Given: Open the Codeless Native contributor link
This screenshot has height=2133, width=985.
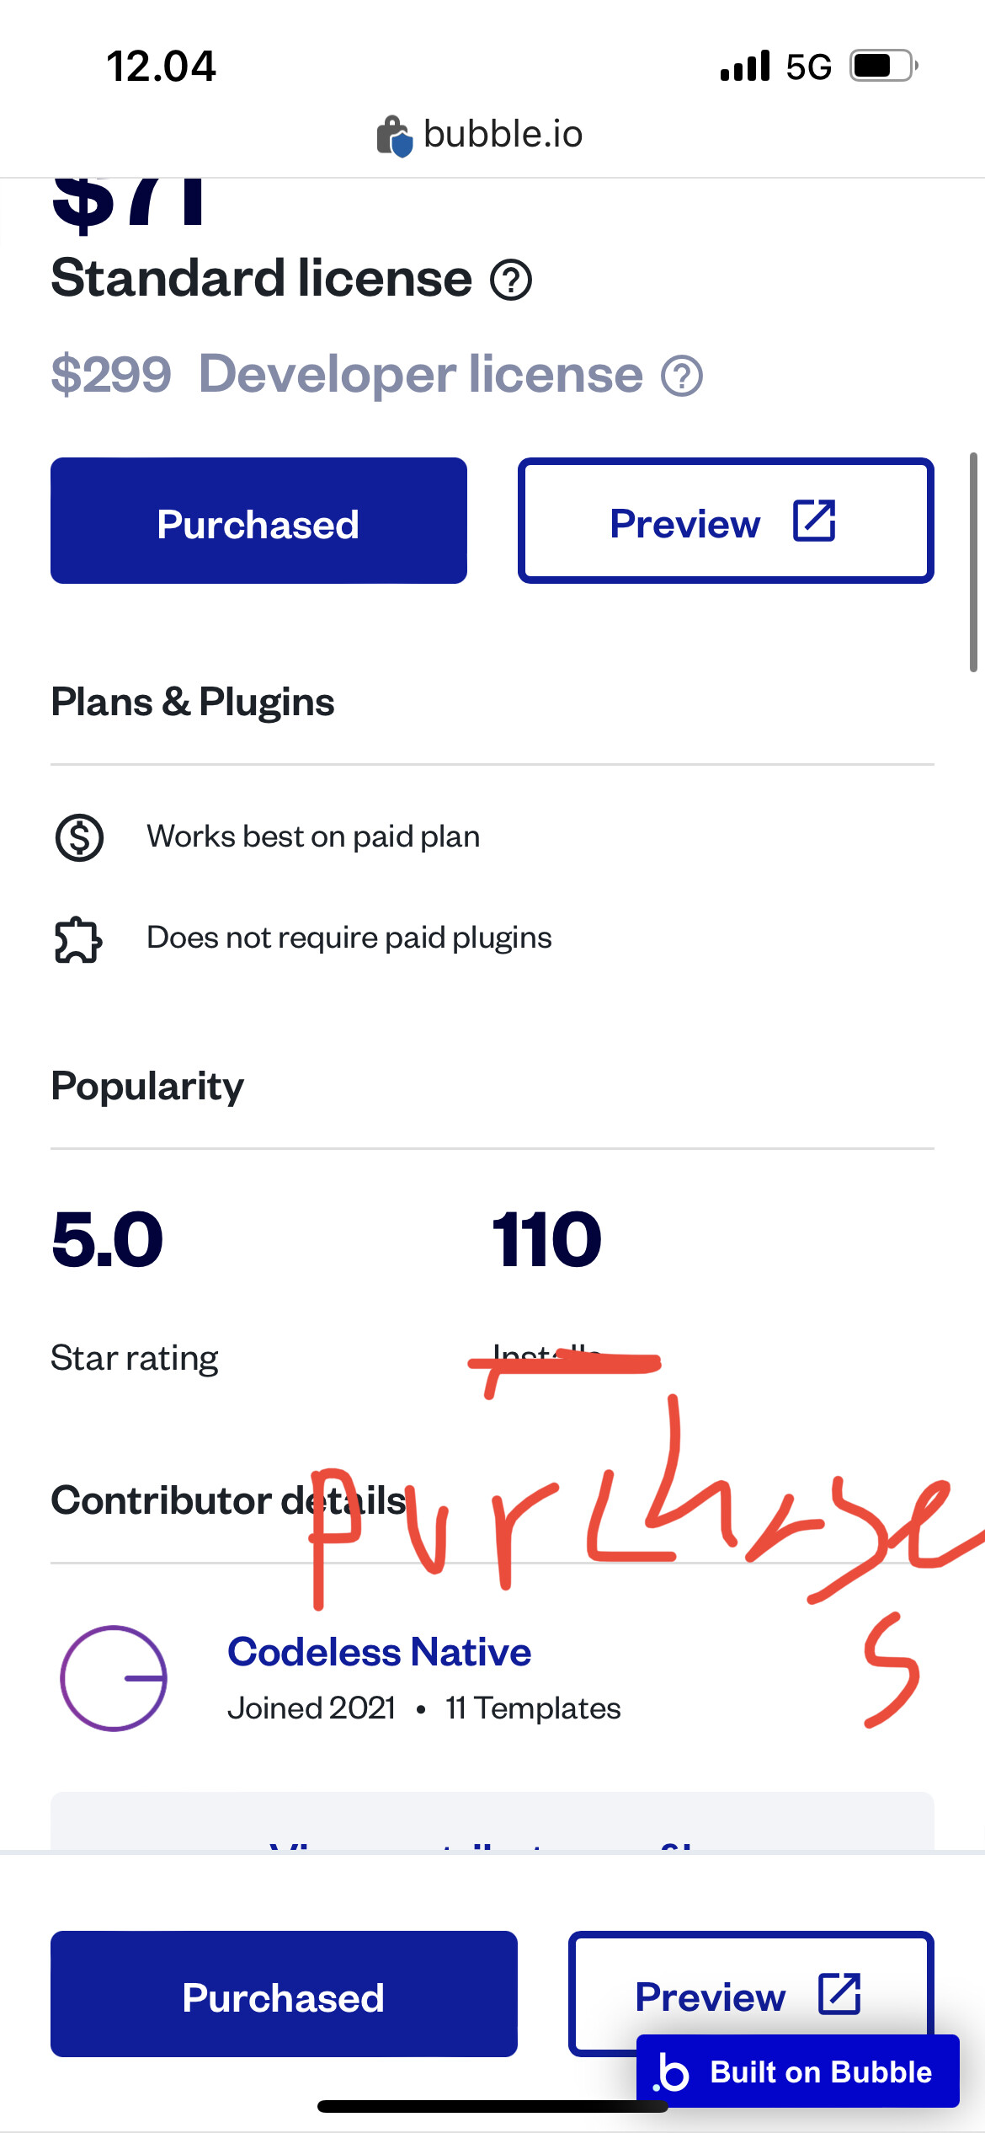Looking at the screenshot, I should click(379, 1652).
